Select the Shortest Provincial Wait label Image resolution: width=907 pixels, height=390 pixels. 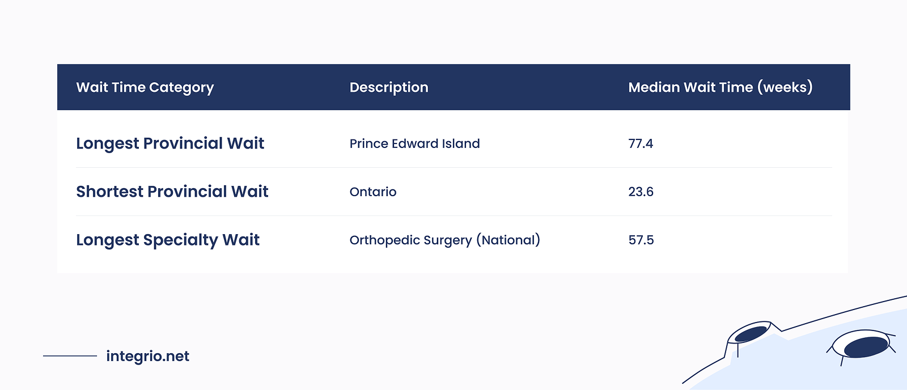click(172, 192)
